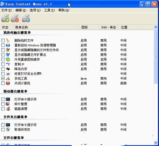Click the 打开命令提示符 row under 驱动器右键菜单
Viewport: 159px width, 146px height.
(x=25, y=99)
